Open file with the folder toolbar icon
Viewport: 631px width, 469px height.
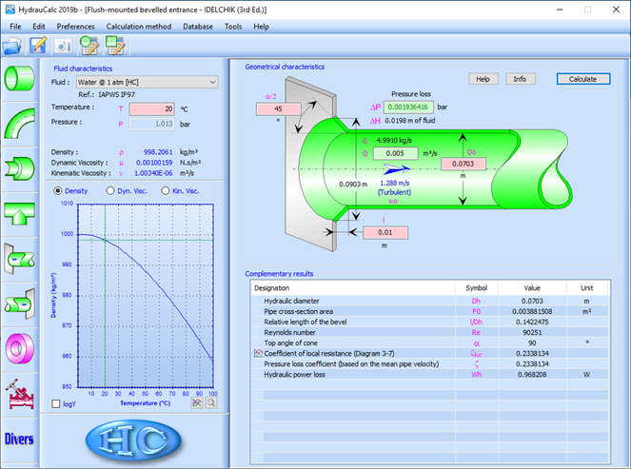coord(12,46)
